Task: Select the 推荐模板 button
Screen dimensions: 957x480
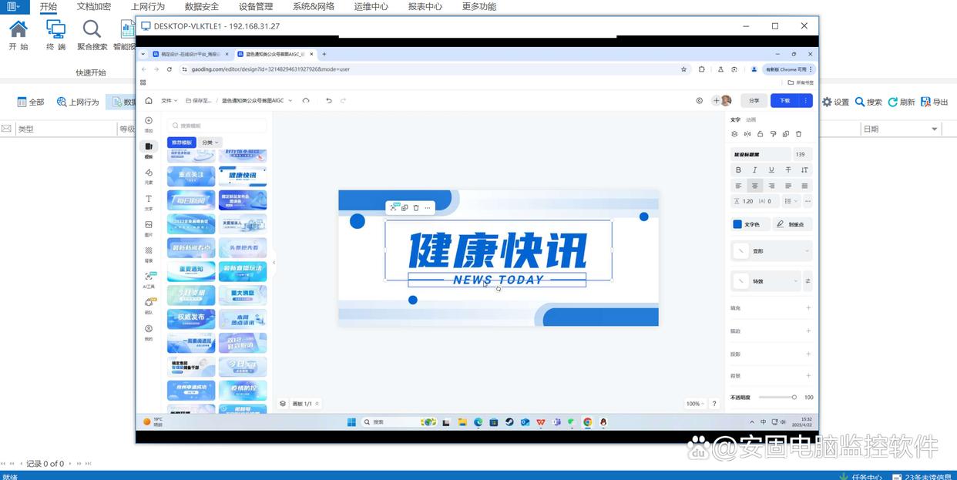Action: pos(181,143)
